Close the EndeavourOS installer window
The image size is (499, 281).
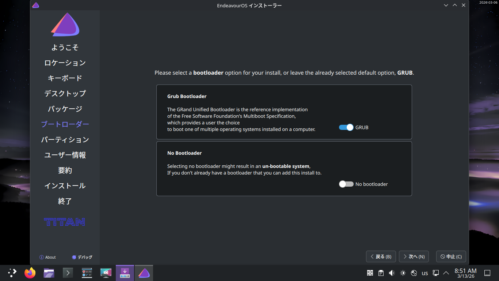[464, 5]
